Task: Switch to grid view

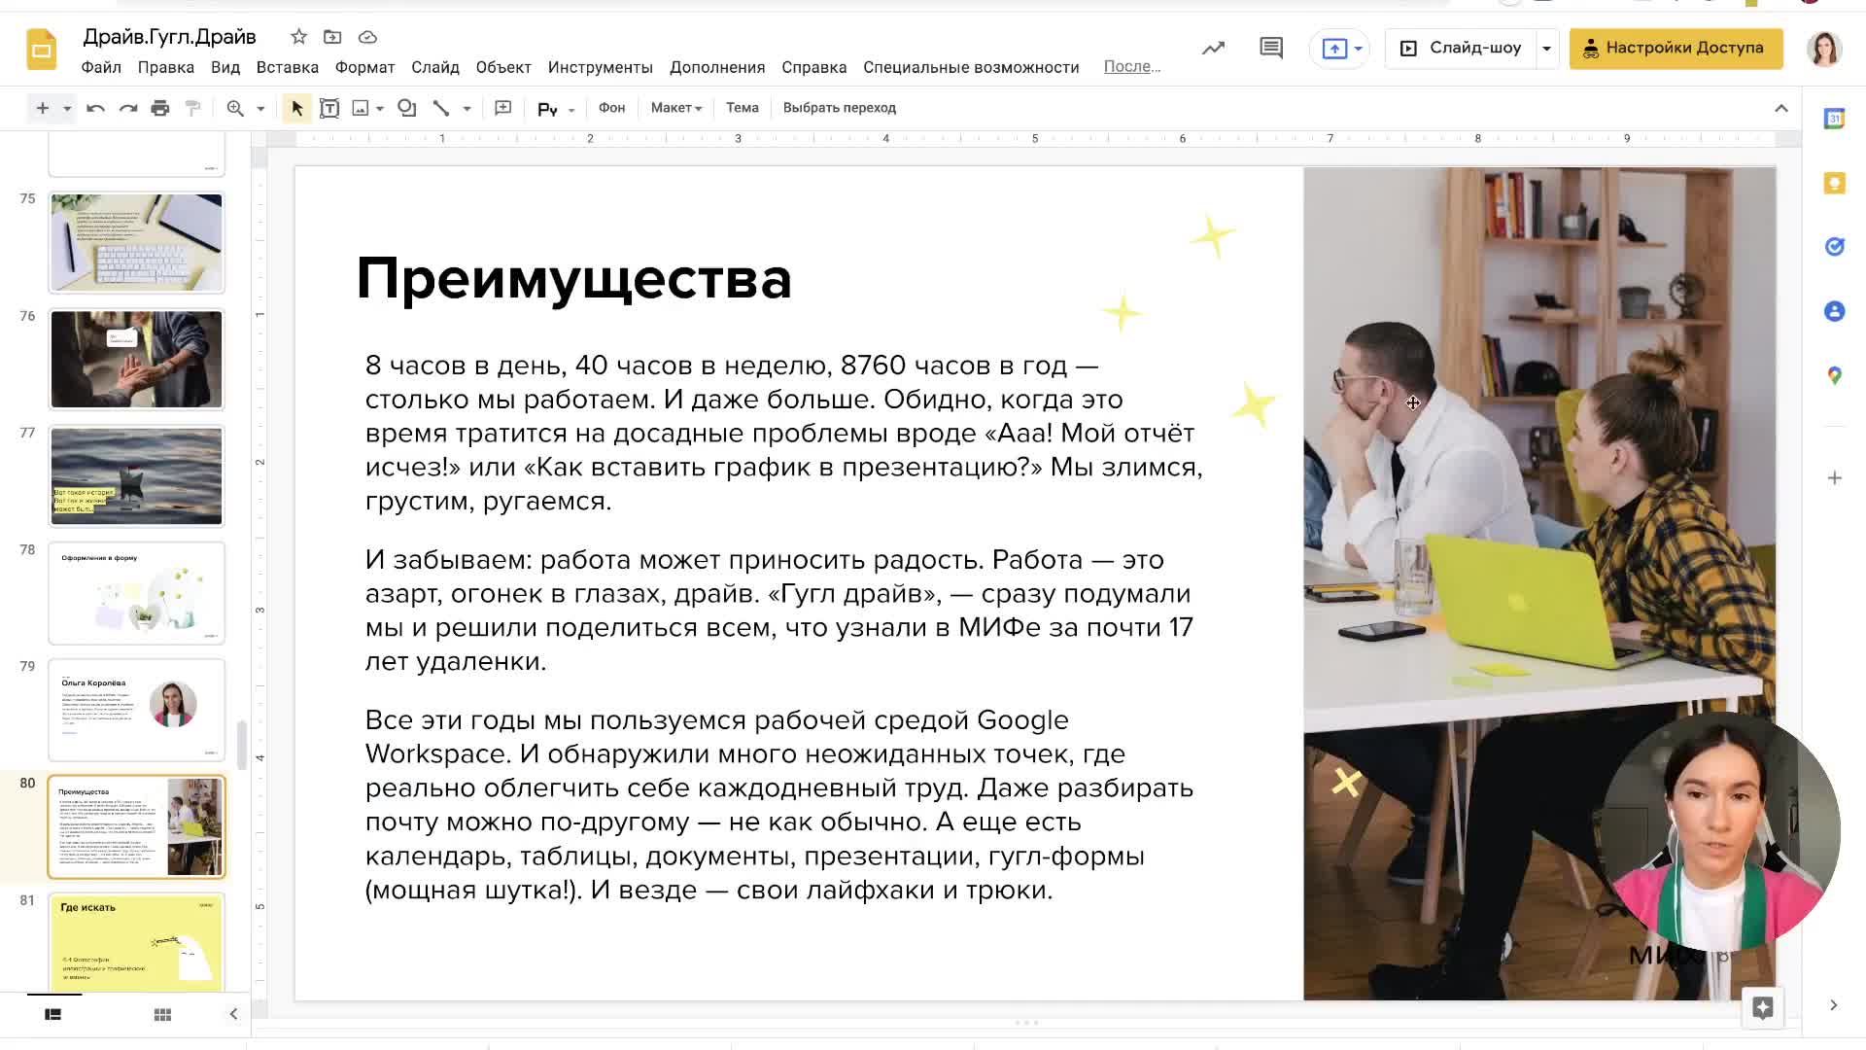Action: tap(162, 1014)
